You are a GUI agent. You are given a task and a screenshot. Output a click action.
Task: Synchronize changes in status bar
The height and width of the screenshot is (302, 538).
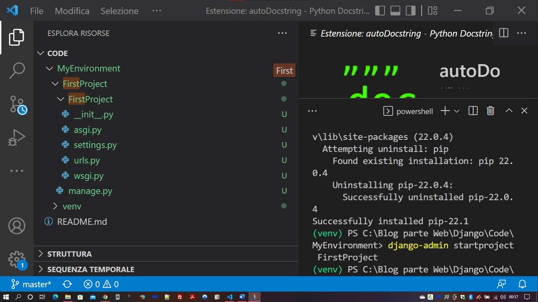point(67,284)
